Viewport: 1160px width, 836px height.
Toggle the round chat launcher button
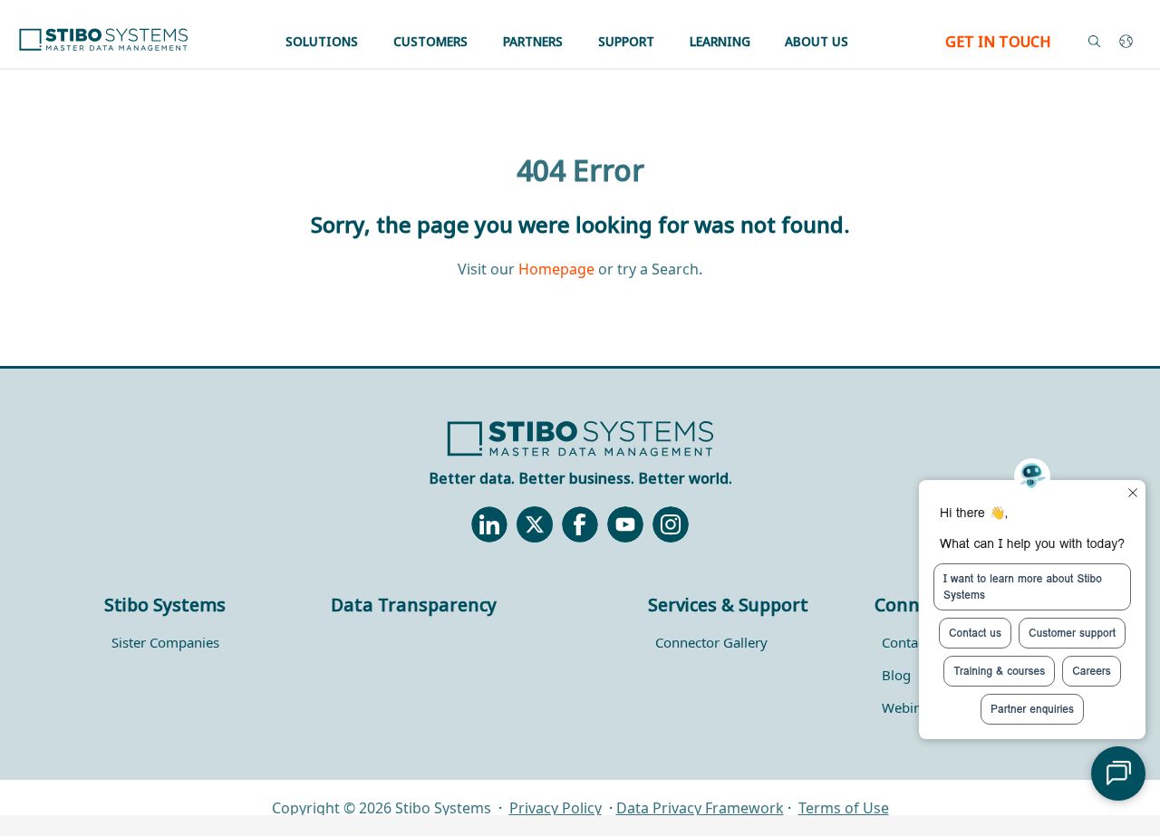pyautogui.click(x=1118, y=774)
